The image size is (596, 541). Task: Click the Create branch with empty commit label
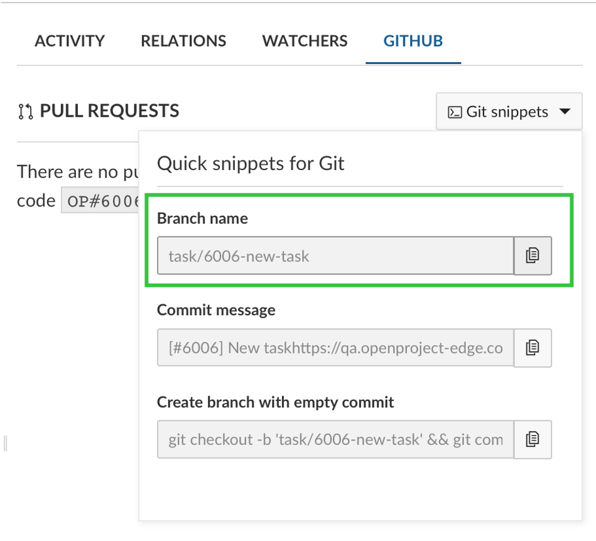[x=275, y=402]
